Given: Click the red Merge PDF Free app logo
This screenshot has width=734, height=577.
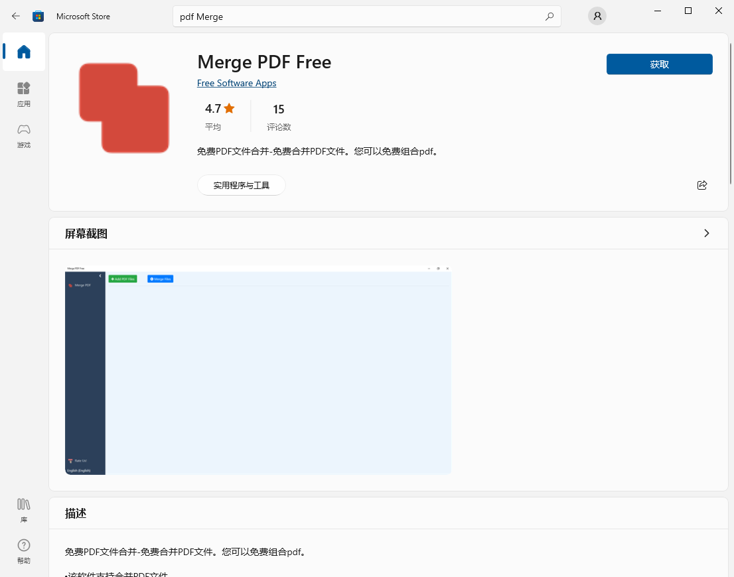Looking at the screenshot, I should pos(123,108).
